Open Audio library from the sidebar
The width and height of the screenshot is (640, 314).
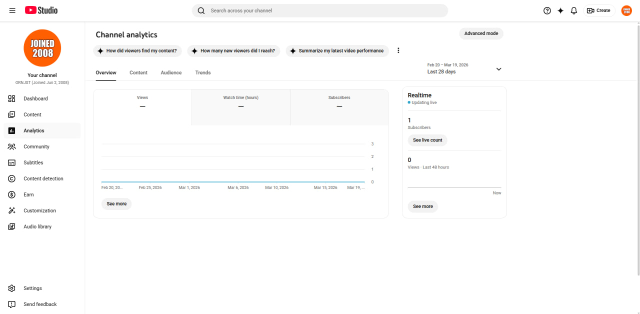pos(42,226)
